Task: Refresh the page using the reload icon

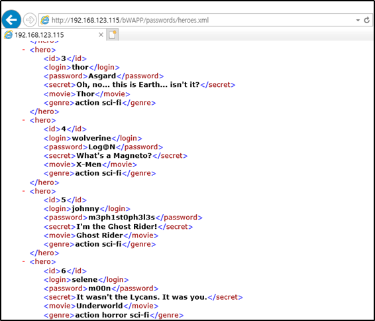Action: [366, 20]
